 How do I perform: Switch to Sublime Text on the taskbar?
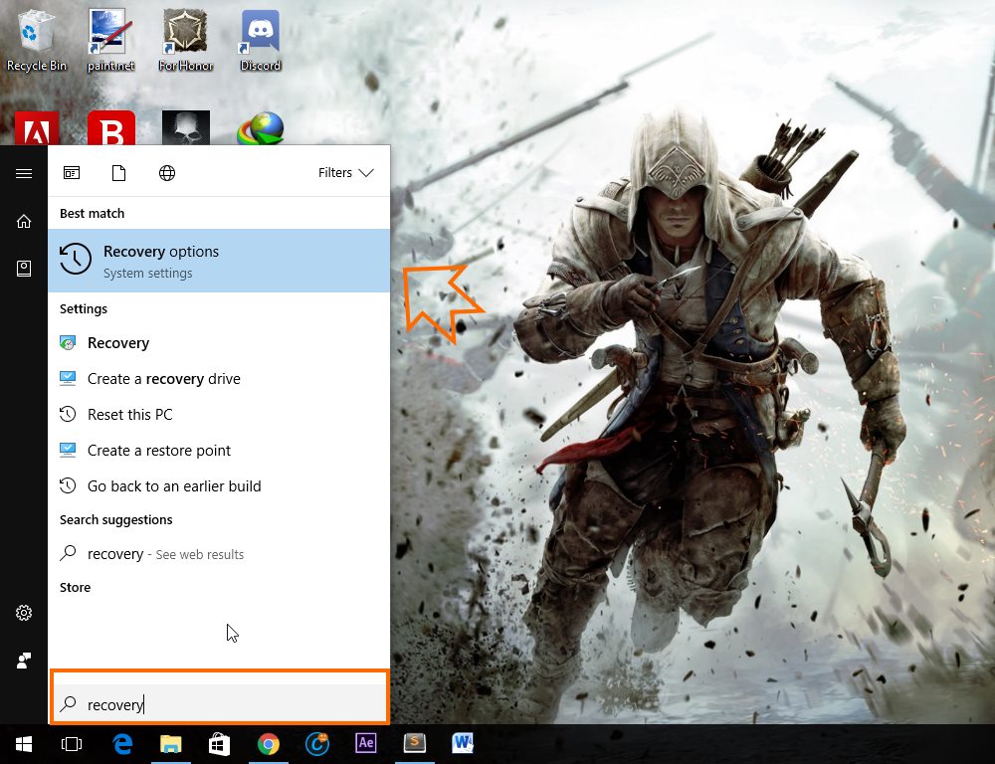click(415, 742)
